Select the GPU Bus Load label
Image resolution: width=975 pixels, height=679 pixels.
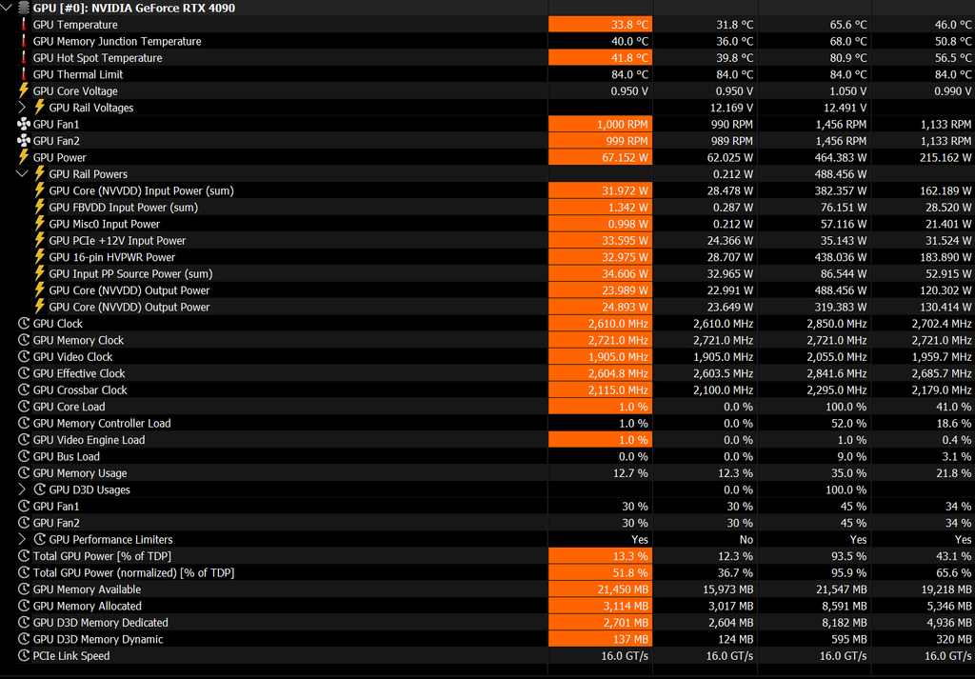click(66, 456)
